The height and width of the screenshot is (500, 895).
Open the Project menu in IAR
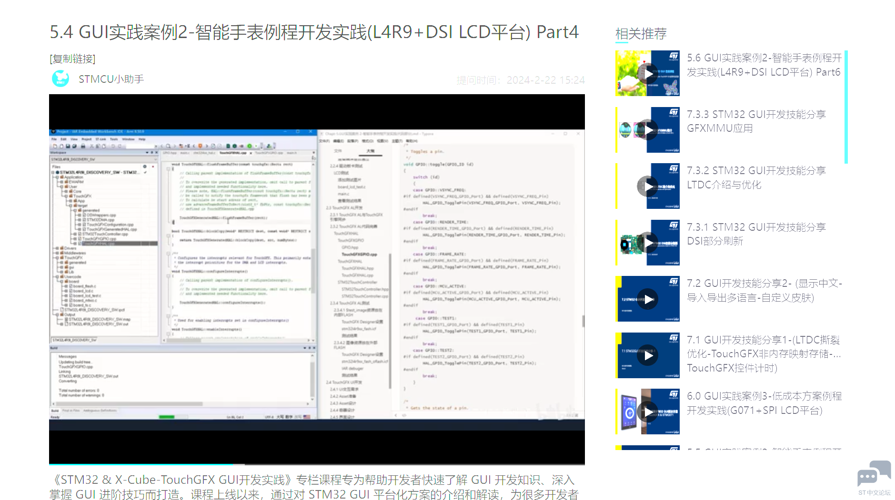(86, 139)
